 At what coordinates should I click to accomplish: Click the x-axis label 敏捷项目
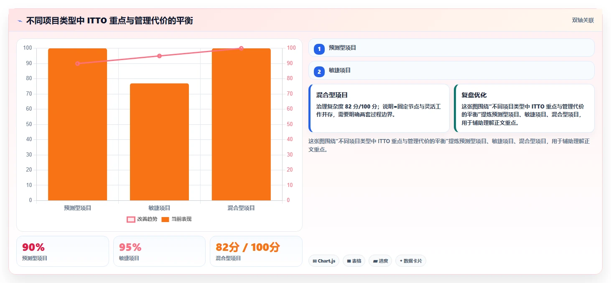tap(159, 208)
